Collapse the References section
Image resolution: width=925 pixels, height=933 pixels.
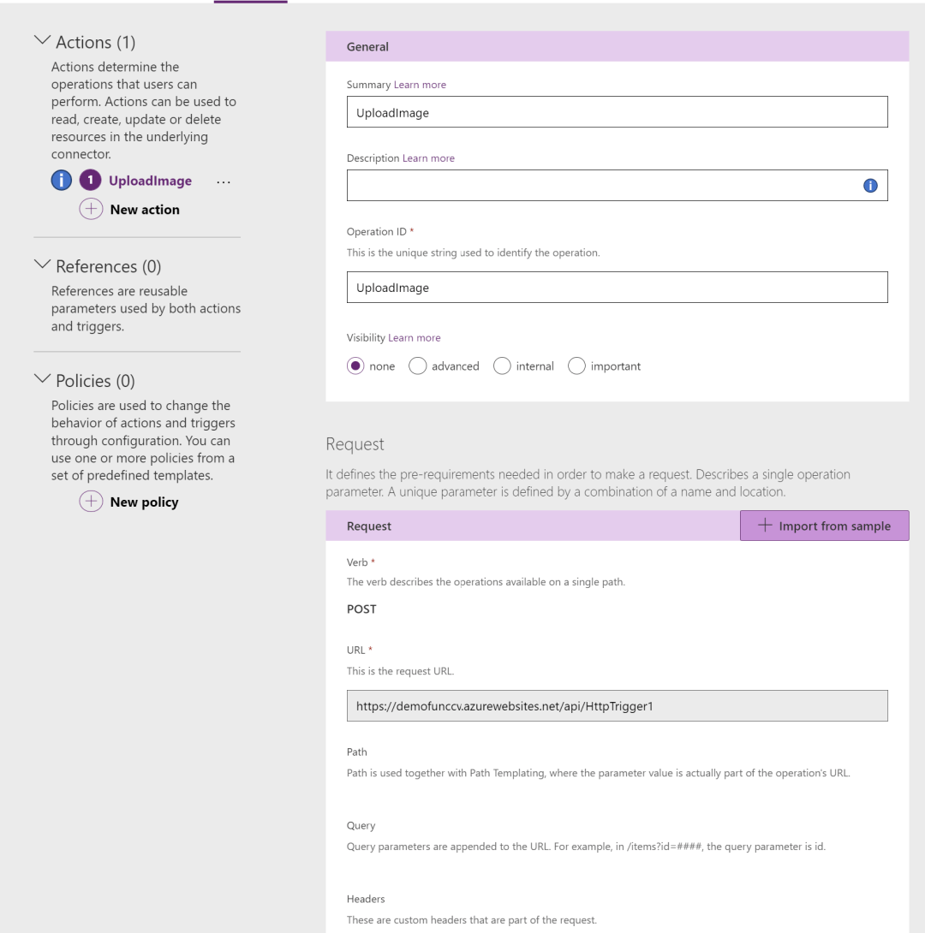coord(42,265)
